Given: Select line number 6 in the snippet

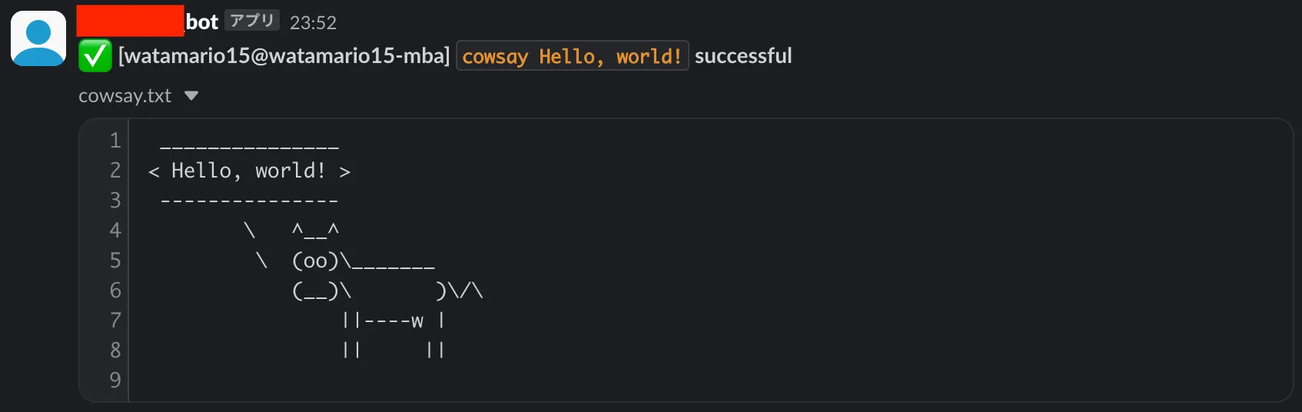Looking at the screenshot, I should (x=115, y=291).
